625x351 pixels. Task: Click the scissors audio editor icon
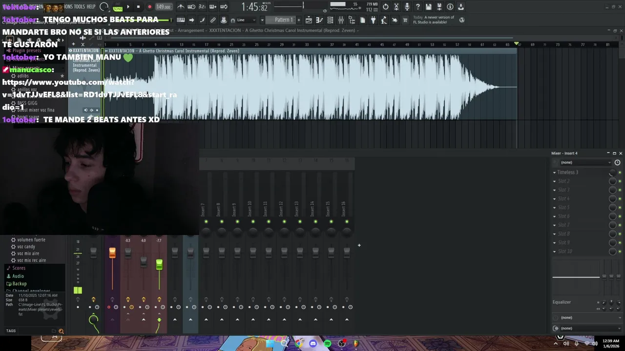pyautogui.click(x=396, y=7)
